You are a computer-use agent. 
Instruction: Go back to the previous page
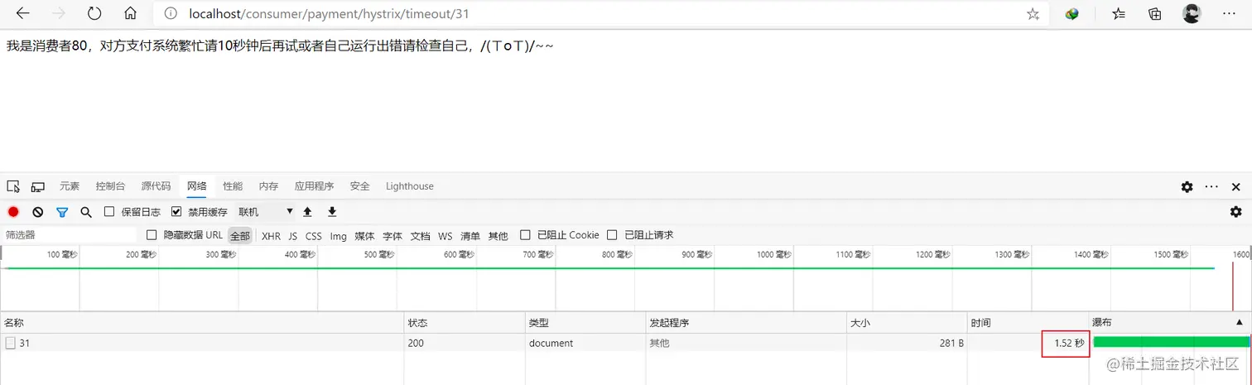click(23, 14)
